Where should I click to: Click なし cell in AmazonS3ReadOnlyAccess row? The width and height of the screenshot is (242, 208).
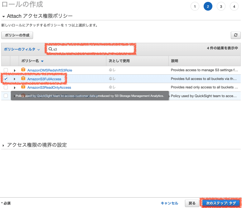click(112, 87)
